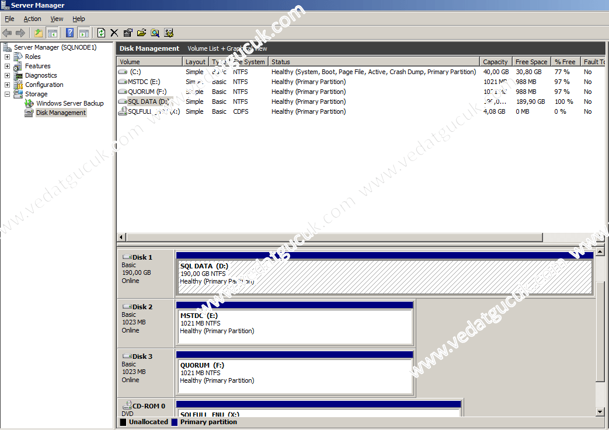Click the CDFS file system cell
Screen dimensions: 609x430
[241, 111]
